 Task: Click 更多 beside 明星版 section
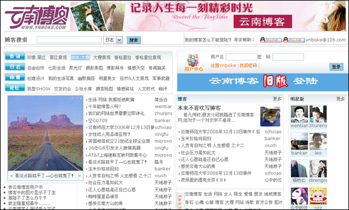(x=340, y=99)
